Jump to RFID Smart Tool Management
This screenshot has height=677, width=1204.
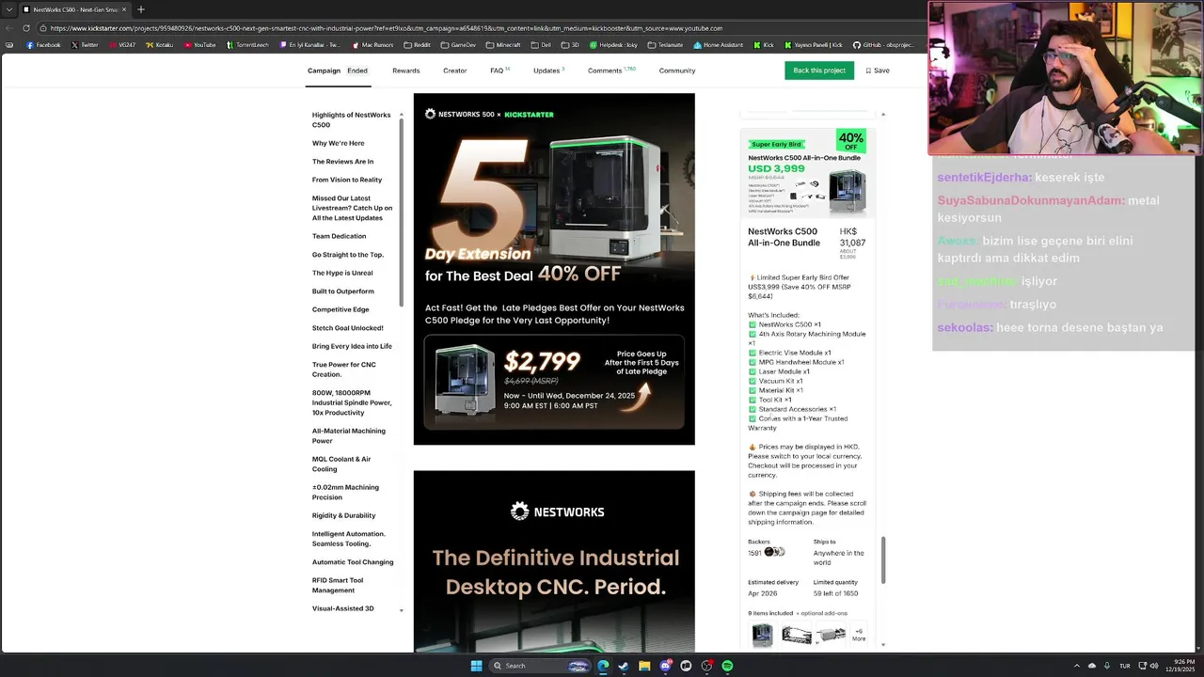click(x=338, y=585)
